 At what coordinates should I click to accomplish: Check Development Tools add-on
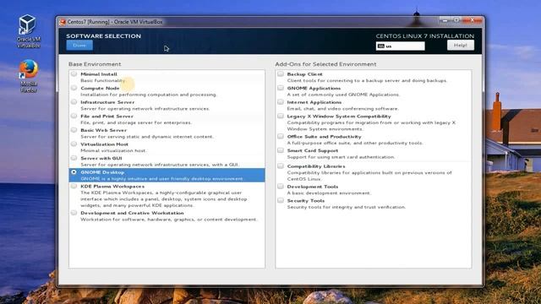click(281, 186)
